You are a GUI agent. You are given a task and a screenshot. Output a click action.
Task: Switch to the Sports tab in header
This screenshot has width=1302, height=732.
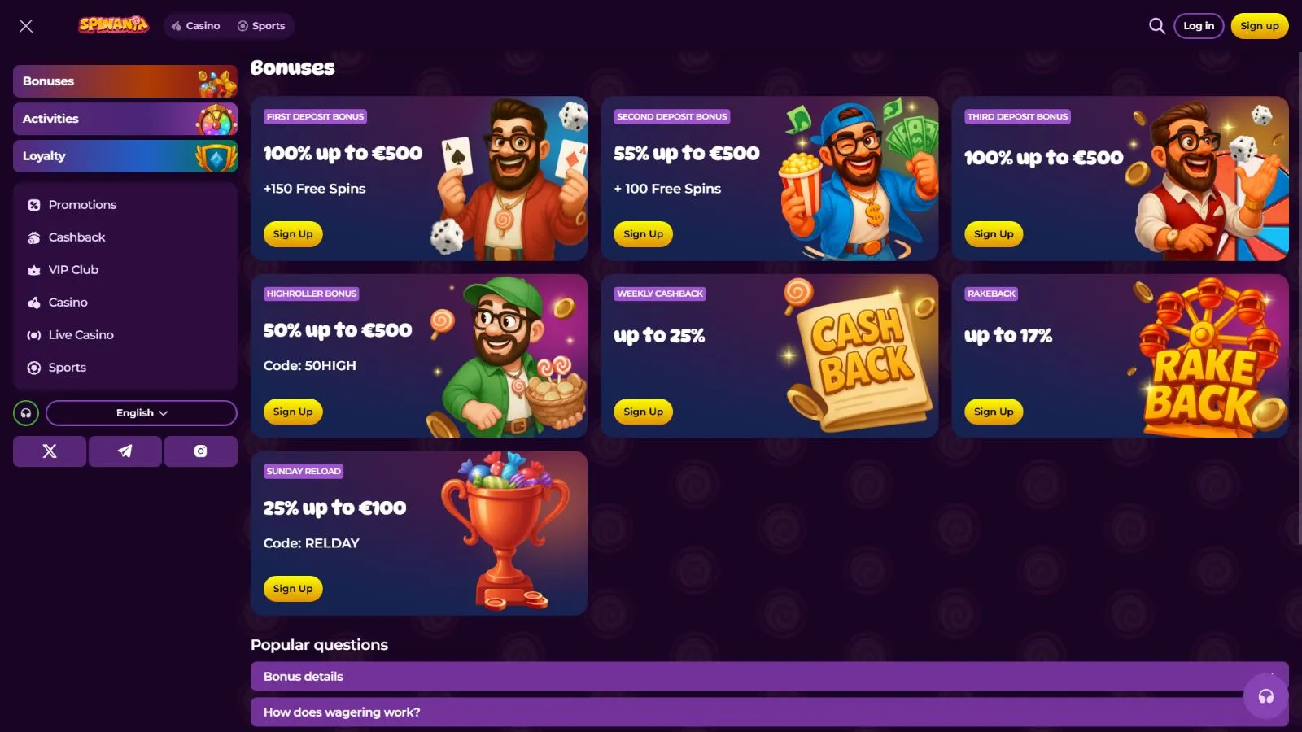coord(261,26)
